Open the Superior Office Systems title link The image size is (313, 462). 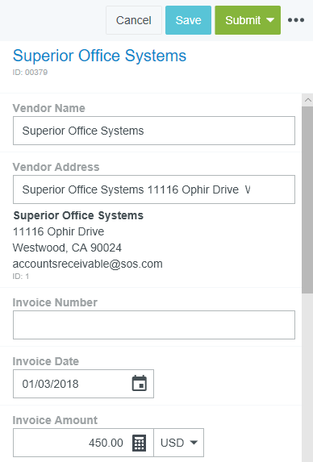(x=99, y=56)
